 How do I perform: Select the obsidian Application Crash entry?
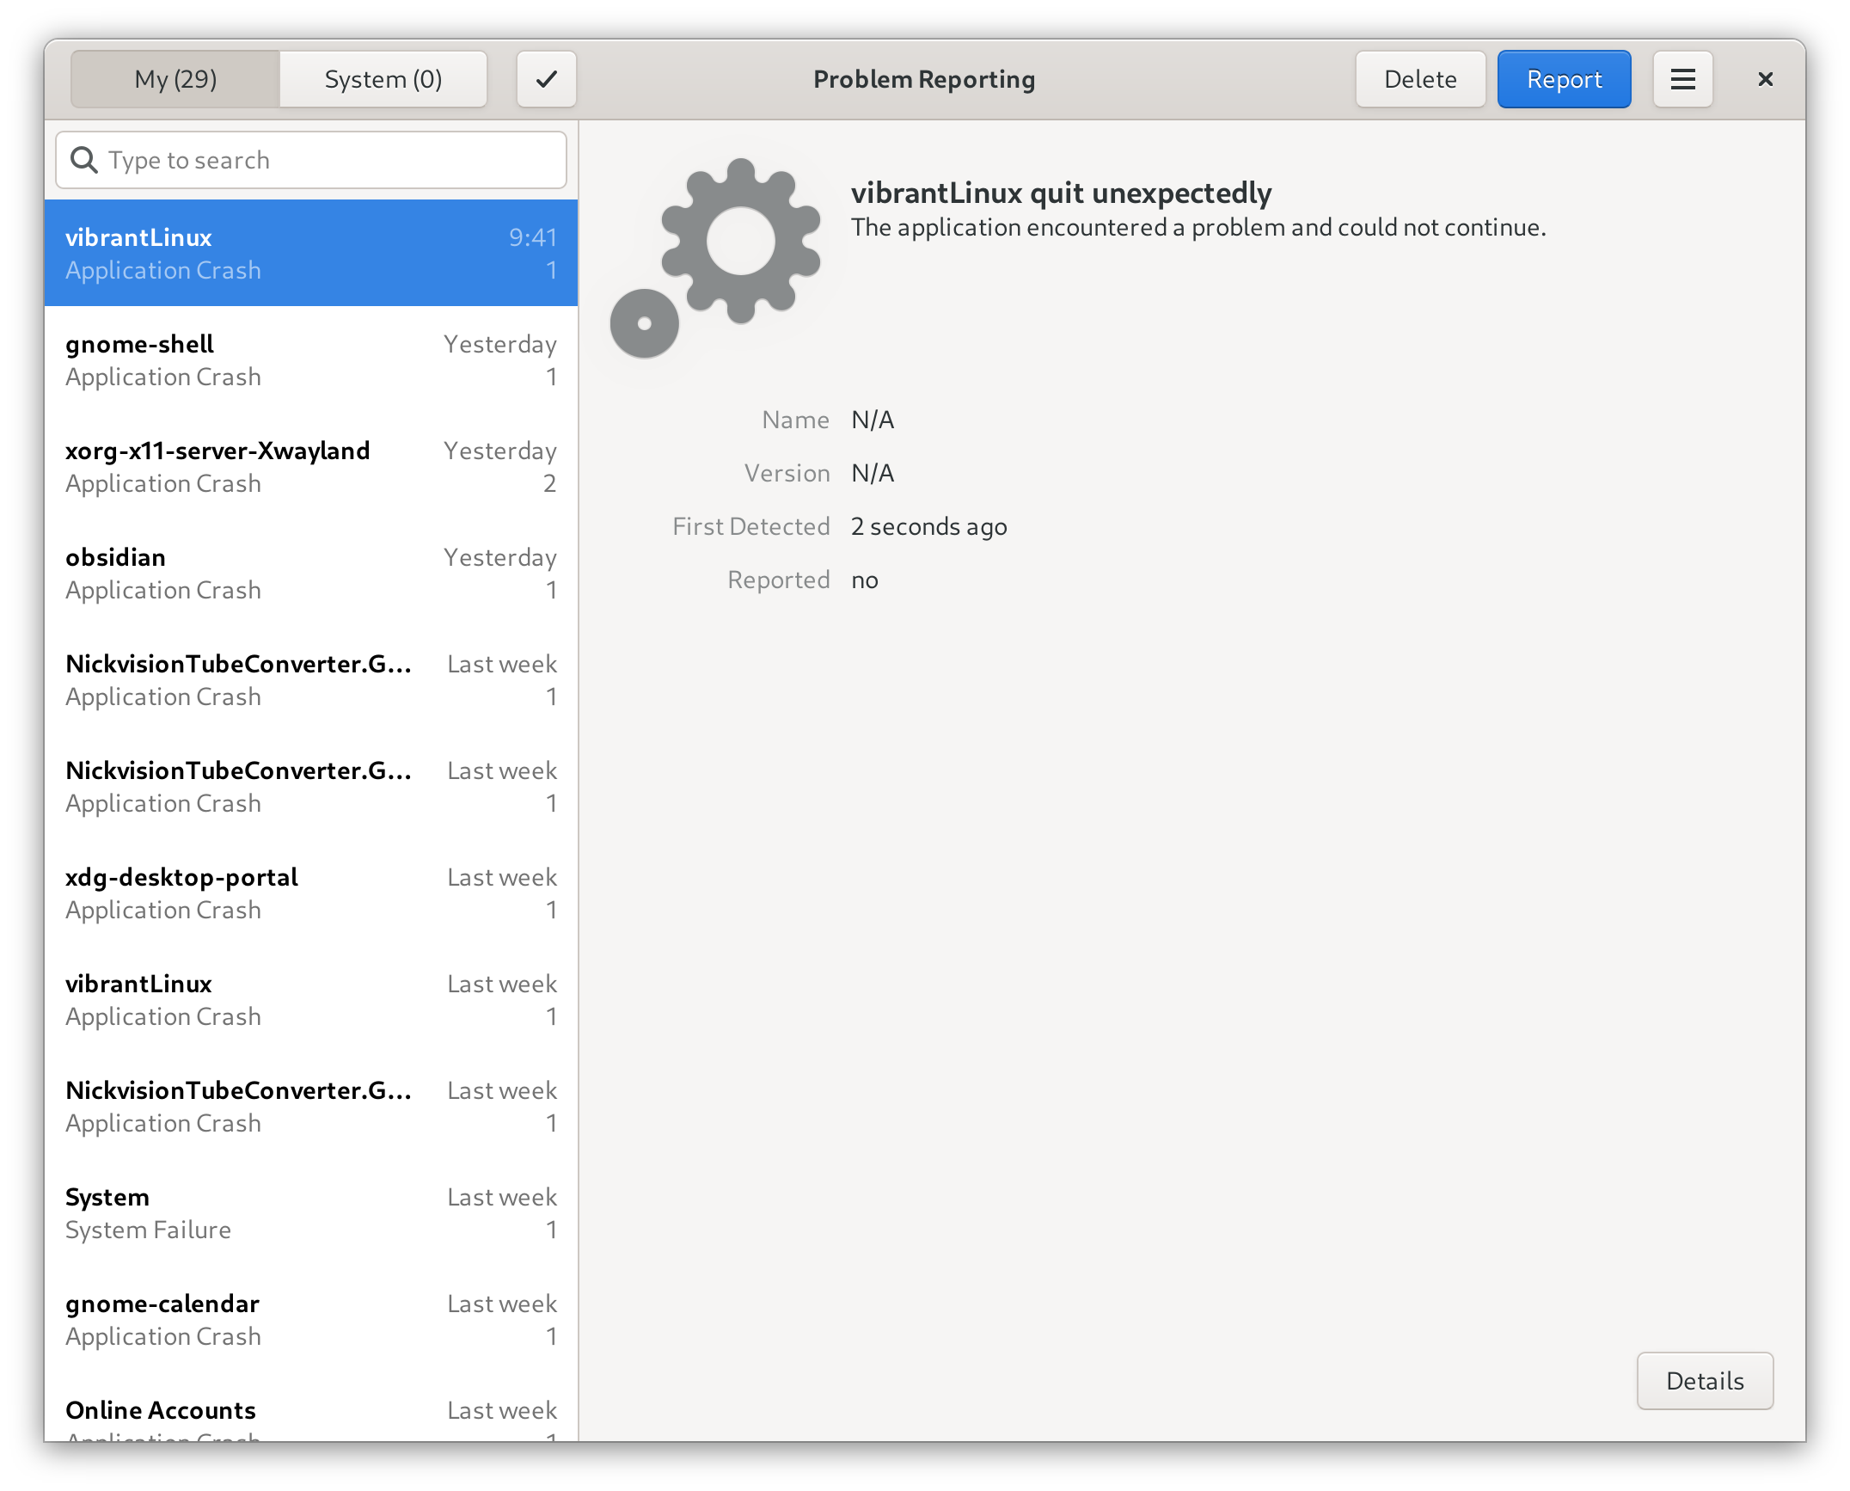[x=309, y=572]
